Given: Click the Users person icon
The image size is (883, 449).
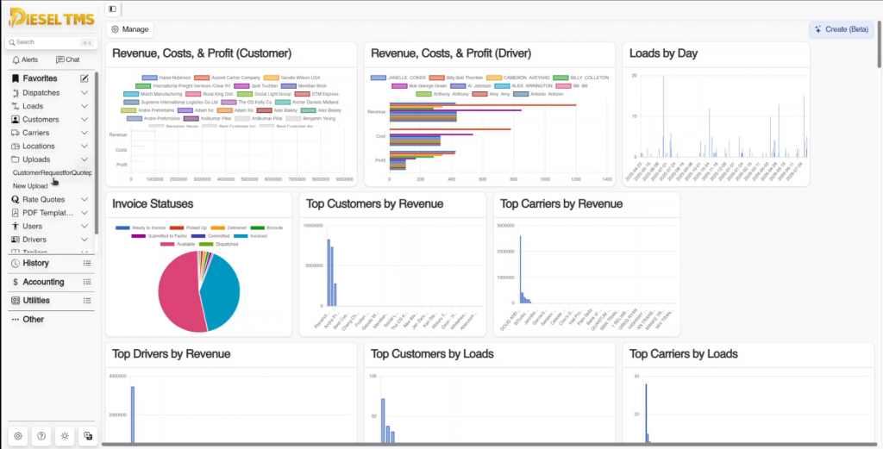Looking at the screenshot, I should (16, 226).
